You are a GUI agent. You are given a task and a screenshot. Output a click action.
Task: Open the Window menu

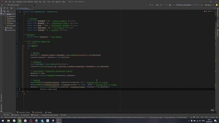coord(58,2)
